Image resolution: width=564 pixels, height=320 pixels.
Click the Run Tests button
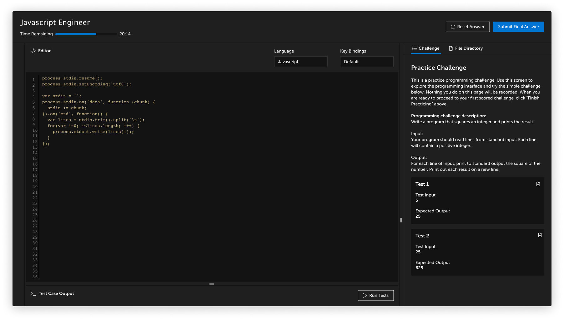coord(376,295)
